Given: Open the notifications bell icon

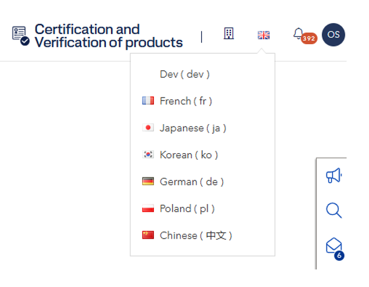Looking at the screenshot, I should pyautogui.click(x=298, y=33).
